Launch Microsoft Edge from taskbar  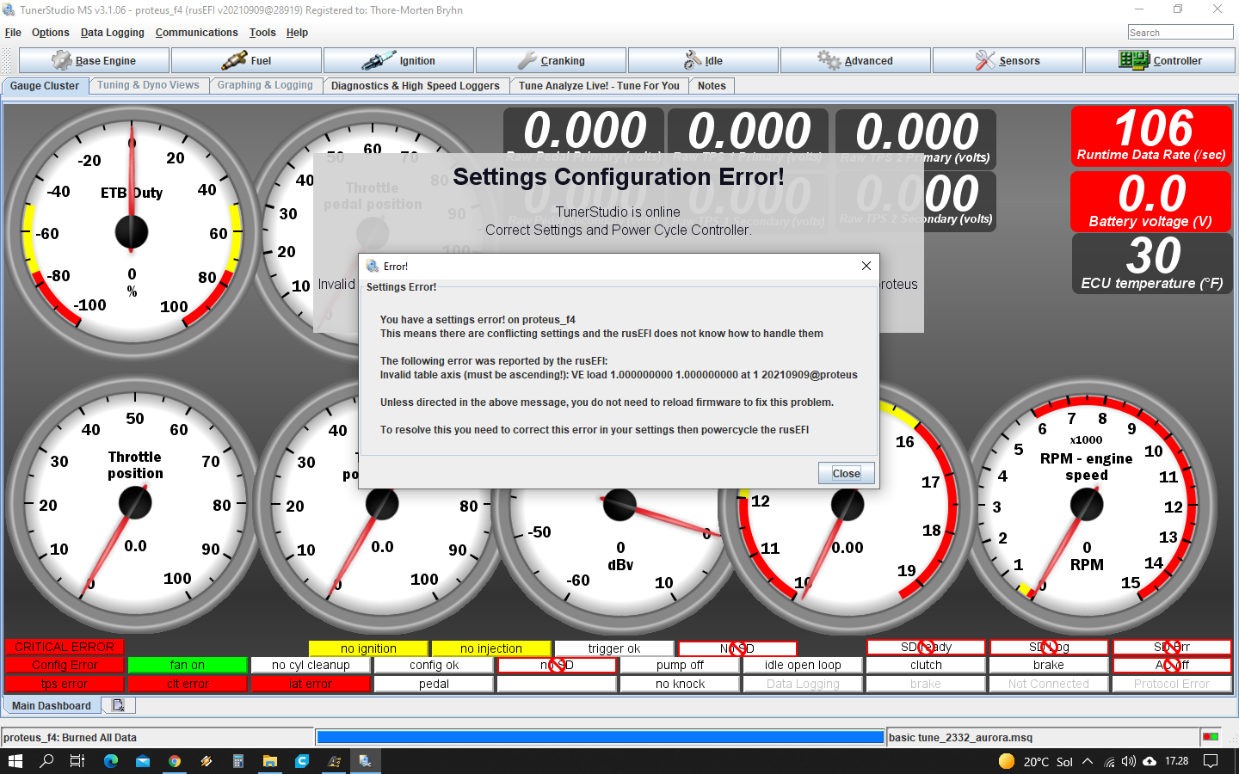coord(111,761)
